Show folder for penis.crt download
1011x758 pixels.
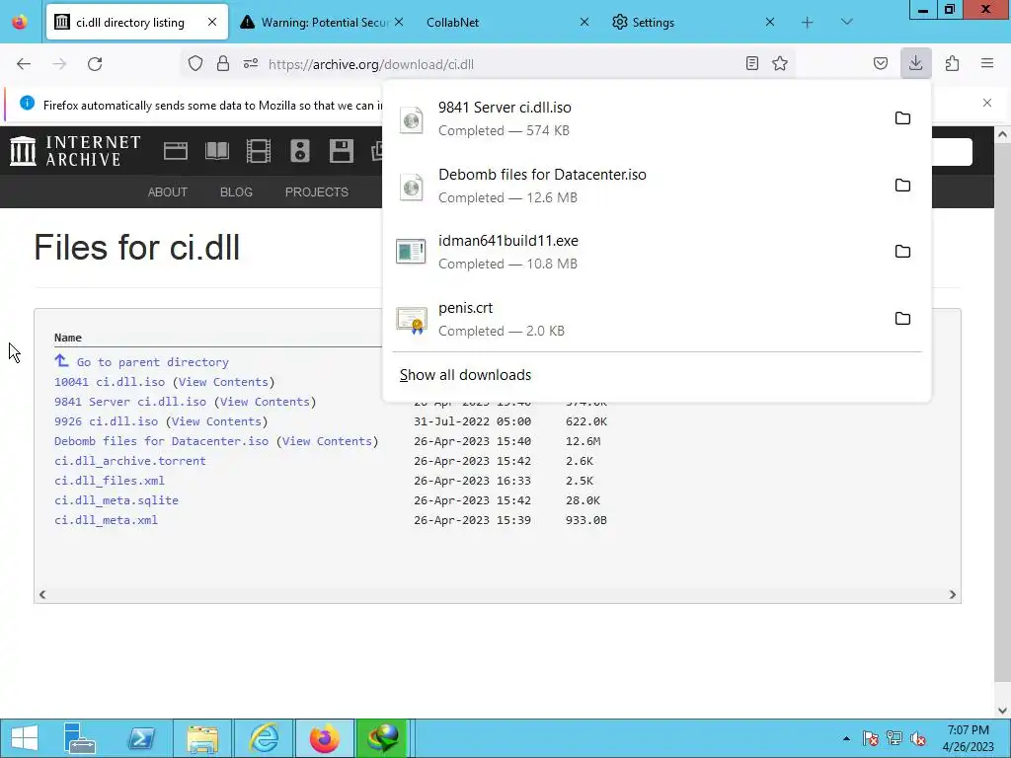pyautogui.click(x=902, y=319)
